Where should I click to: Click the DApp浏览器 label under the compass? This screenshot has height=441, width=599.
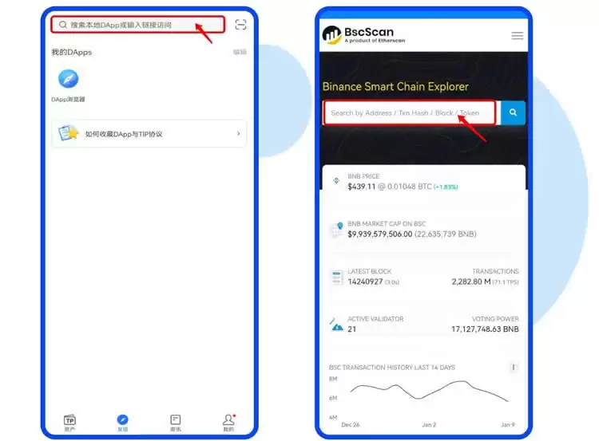[68, 99]
